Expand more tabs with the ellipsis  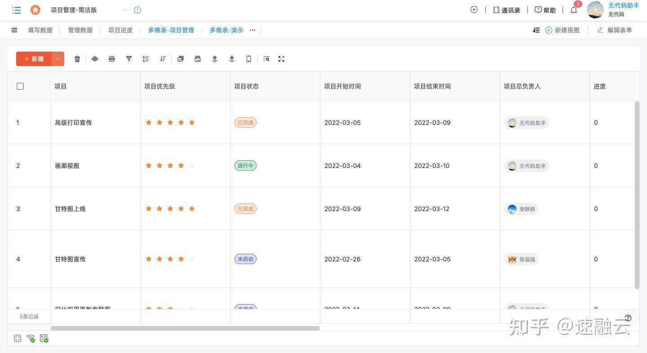tap(253, 30)
